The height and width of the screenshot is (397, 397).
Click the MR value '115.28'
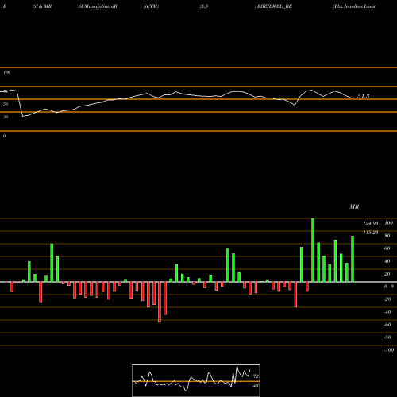(x=371, y=233)
